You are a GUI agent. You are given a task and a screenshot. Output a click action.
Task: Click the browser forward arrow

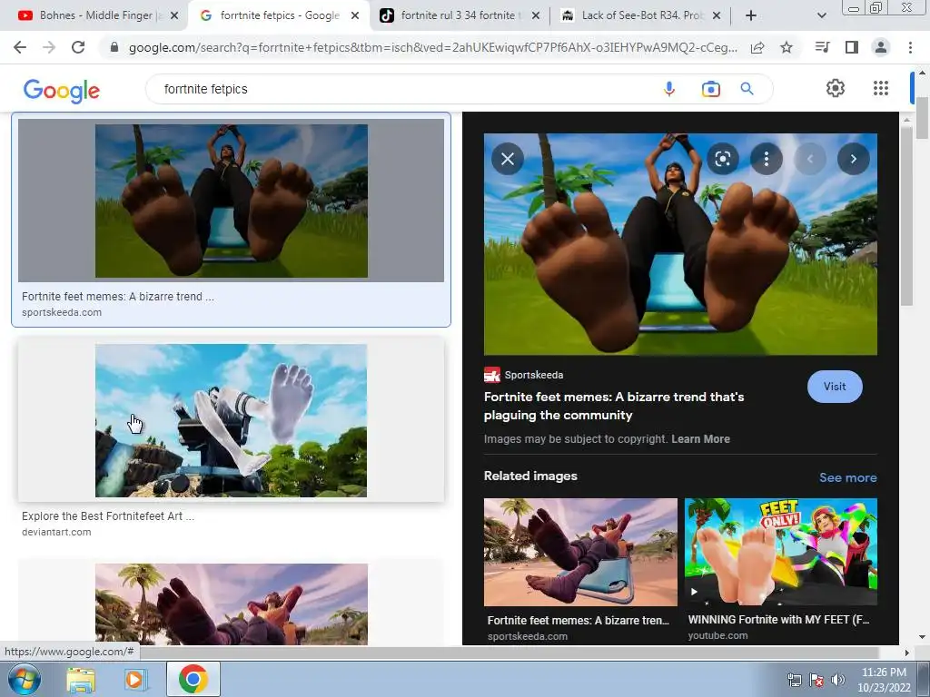pyautogui.click(x=49, y=47)
